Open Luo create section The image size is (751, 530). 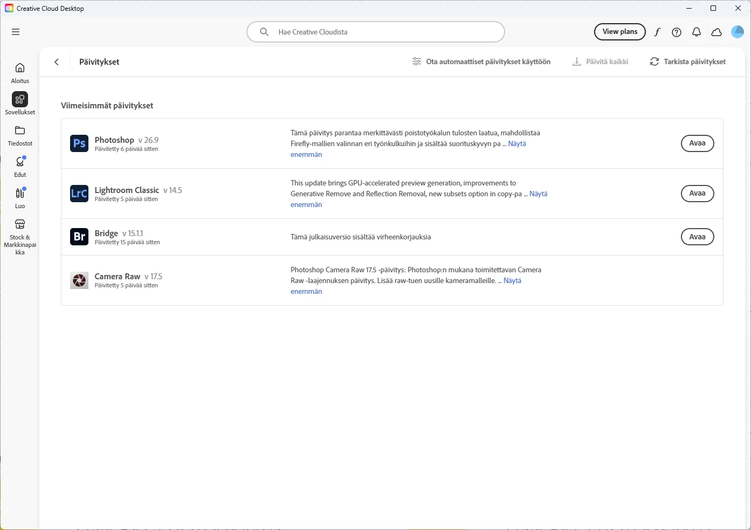20,198
